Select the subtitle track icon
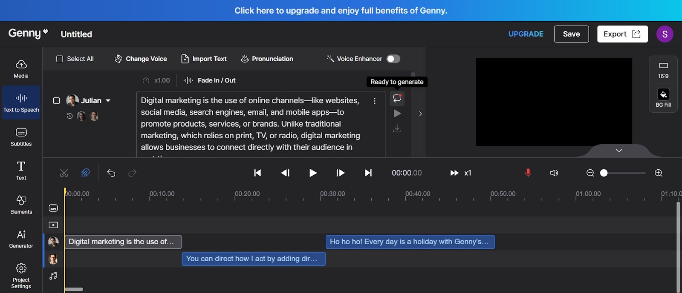Viewport: 682px width, 293px height. 53,208
